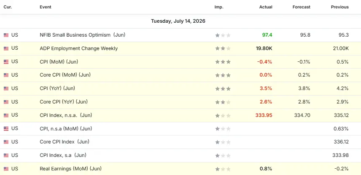Click importance stars for ADP Employment Change Weekly
361x175 pixels.
[223, 48]
